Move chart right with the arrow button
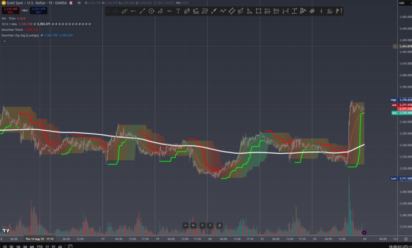Image resolution: width=412 pixels, height=248 pixels. coord(210,225)
